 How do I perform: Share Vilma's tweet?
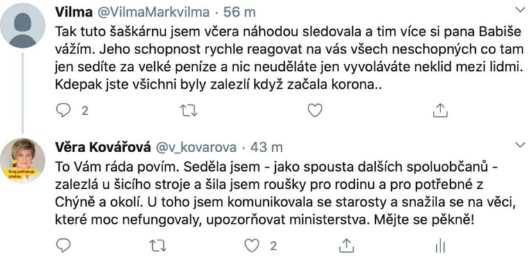pyautogui.click(x=440, y=110)
